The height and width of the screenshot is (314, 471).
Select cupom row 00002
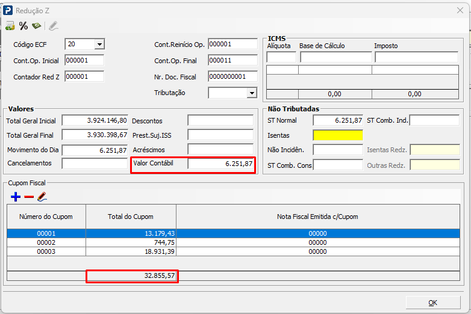tap(46, 242)
